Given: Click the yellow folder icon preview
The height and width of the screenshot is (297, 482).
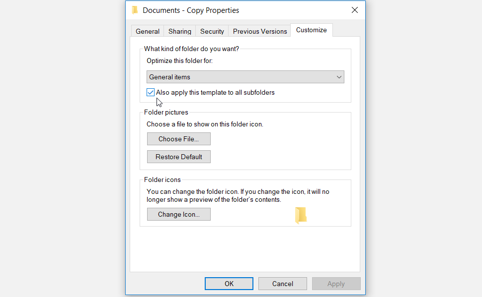Looking at the screenshot, I should [300, 215].
